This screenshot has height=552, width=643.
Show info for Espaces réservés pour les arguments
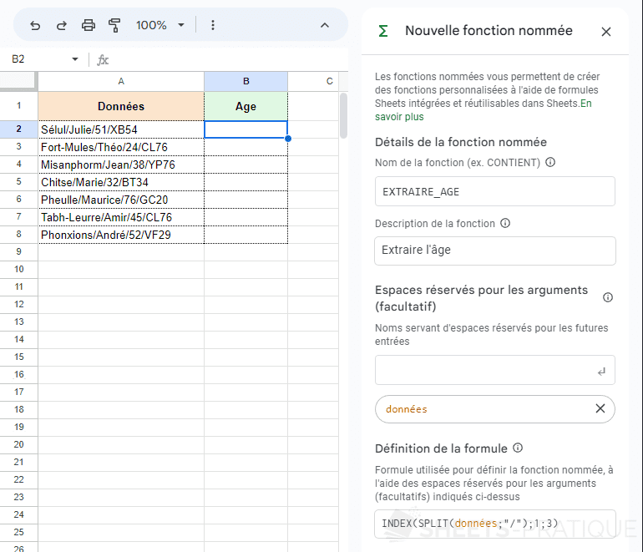tap(608, 297)
